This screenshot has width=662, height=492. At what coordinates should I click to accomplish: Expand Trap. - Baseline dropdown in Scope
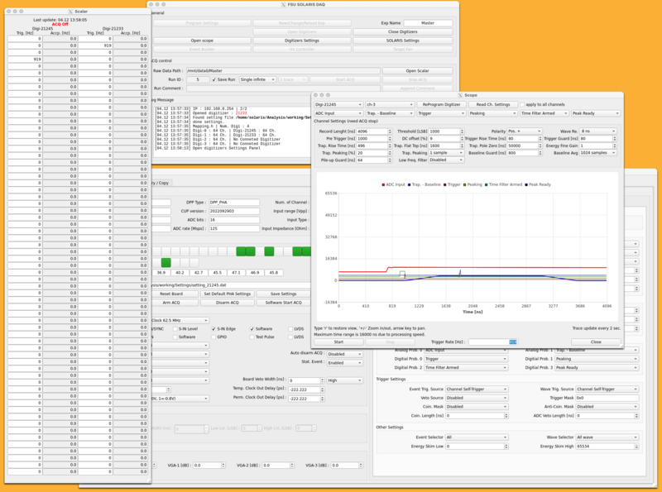(x=390, y=113)
